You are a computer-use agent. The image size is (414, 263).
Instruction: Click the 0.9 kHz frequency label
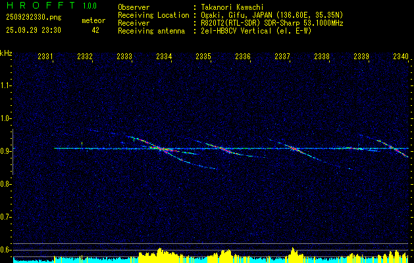click(5, 151)
